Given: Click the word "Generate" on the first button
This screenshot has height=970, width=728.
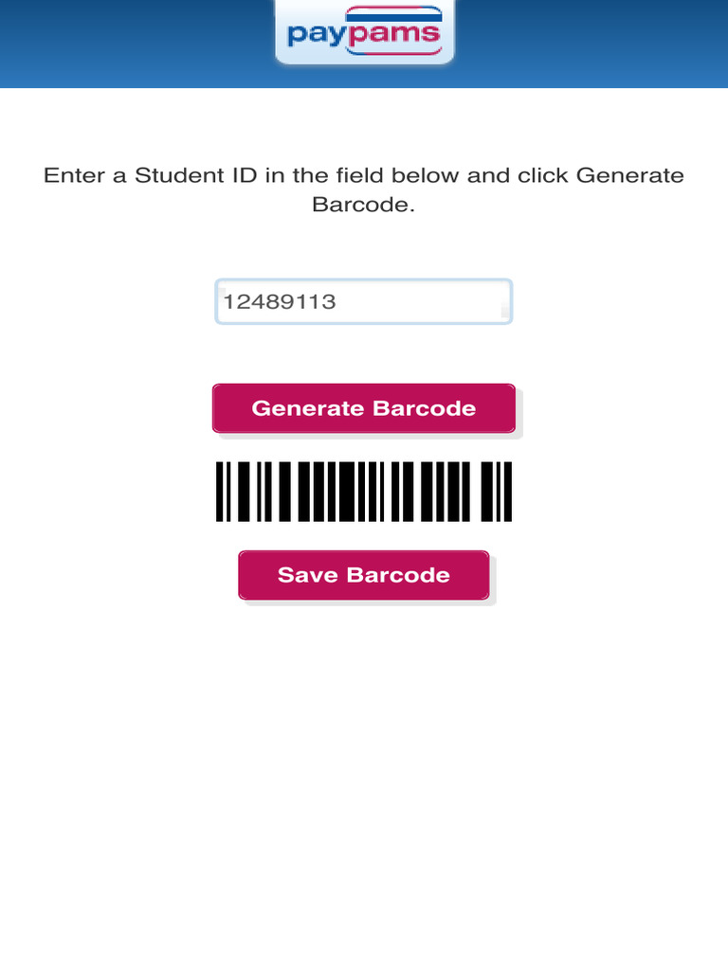Looking at the screenshot, I should click(x=308, y=408).
